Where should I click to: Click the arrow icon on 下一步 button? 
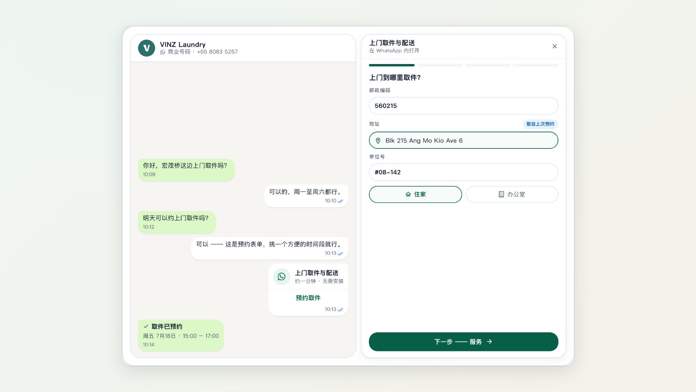[x=489, y=341]
